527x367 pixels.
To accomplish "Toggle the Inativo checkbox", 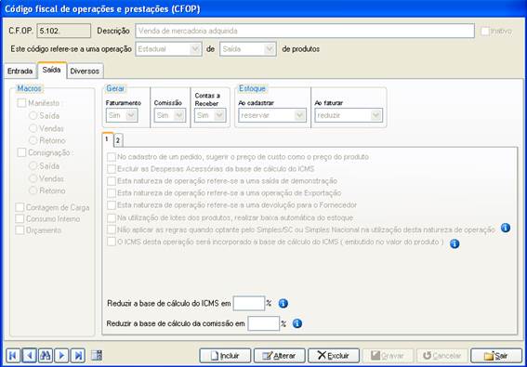I will (x=485, y=32).
